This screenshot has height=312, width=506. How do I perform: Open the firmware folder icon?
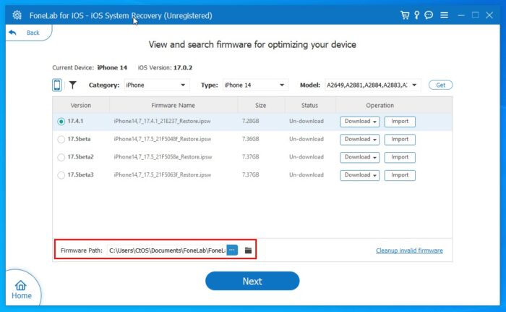click(248, 250)
